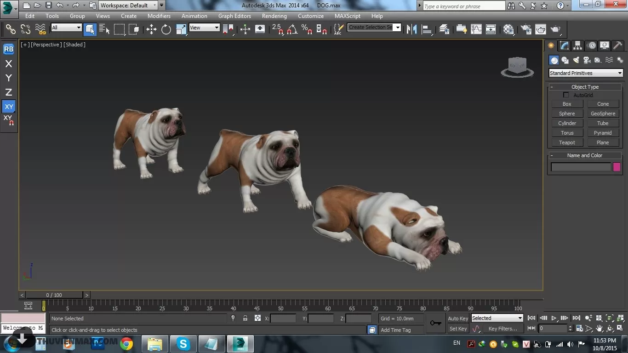This screenshot has width=628, height=353.
Task: Toggle the Auto Key animation mode
Action: 458,318
